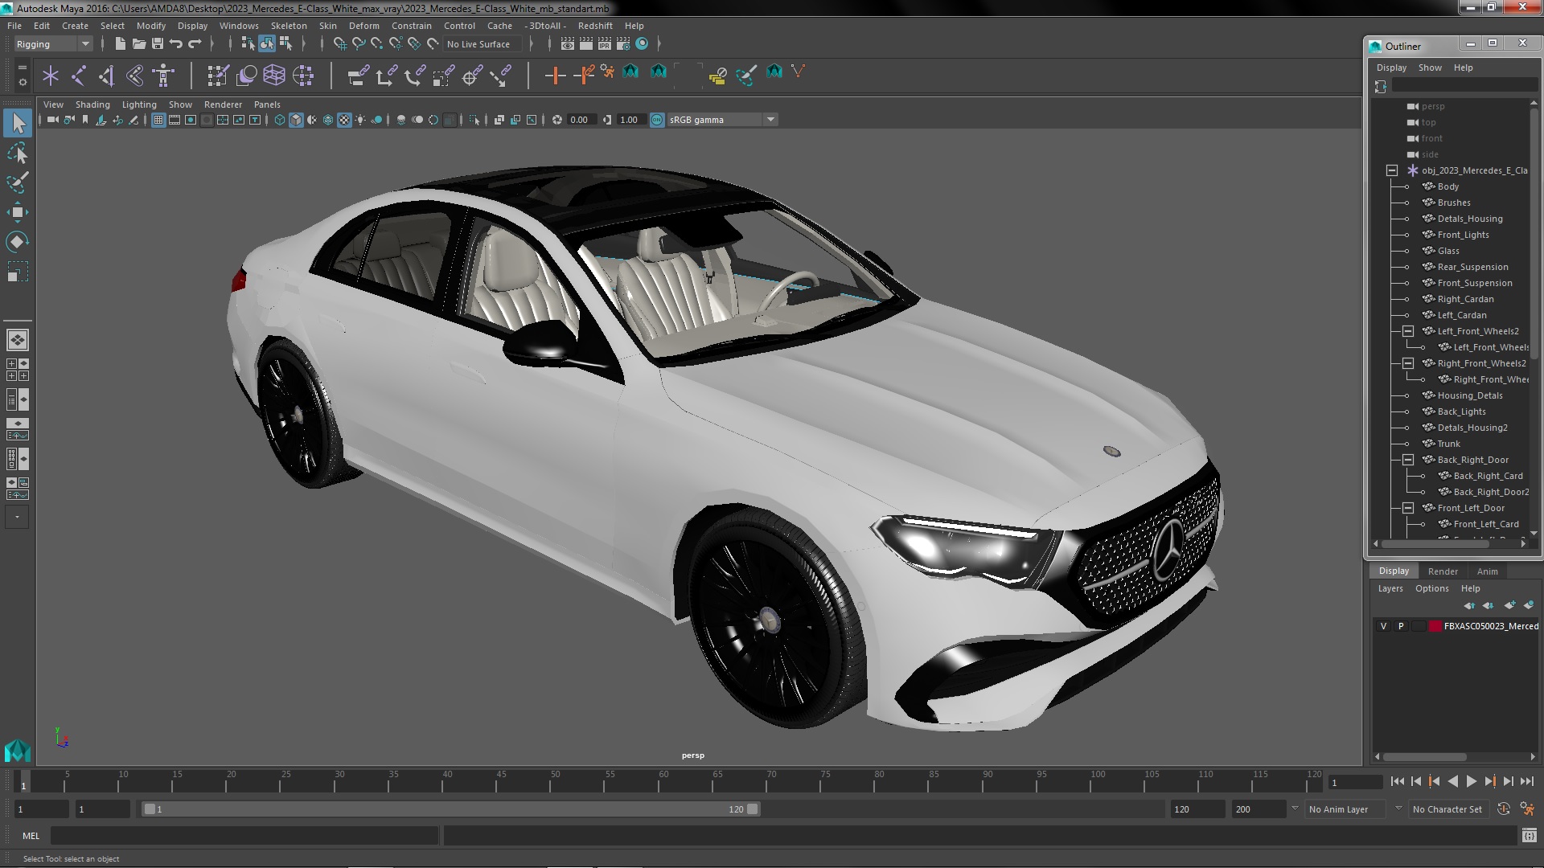The width and height of the screenshot is (1544, 868).
Task: Toggle the color management ON button
Action: [657, 120]
